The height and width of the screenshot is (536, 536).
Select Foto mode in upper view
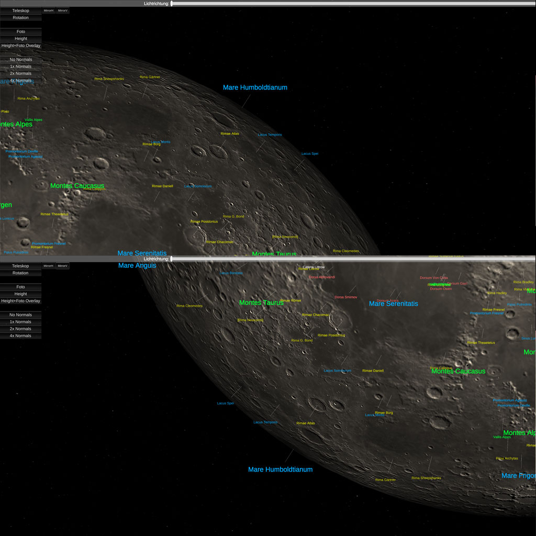pyautogui.click(x=21, y=31)
